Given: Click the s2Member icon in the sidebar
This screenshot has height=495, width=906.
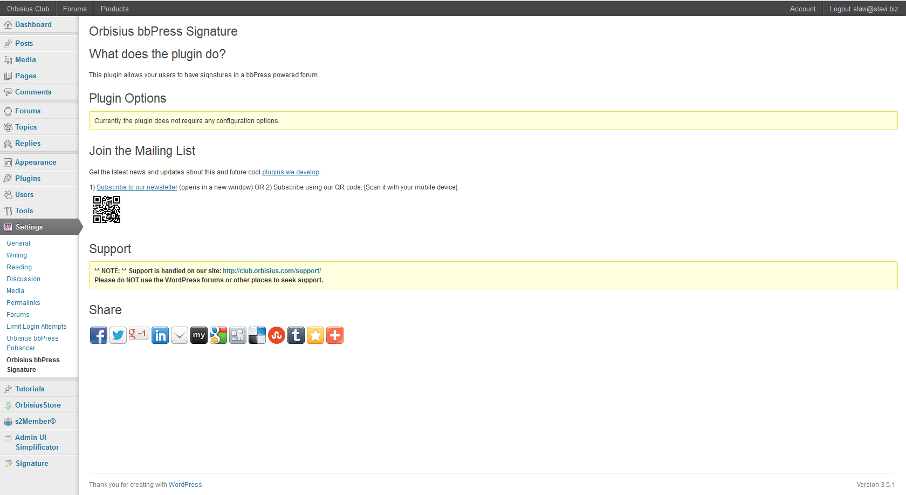Looking at the screenshot, I should [8, 422].
